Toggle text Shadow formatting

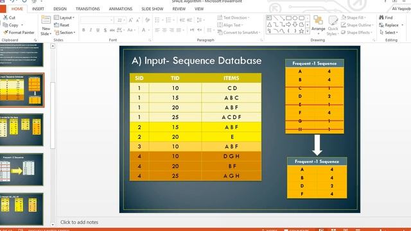(x=105, y=30)
